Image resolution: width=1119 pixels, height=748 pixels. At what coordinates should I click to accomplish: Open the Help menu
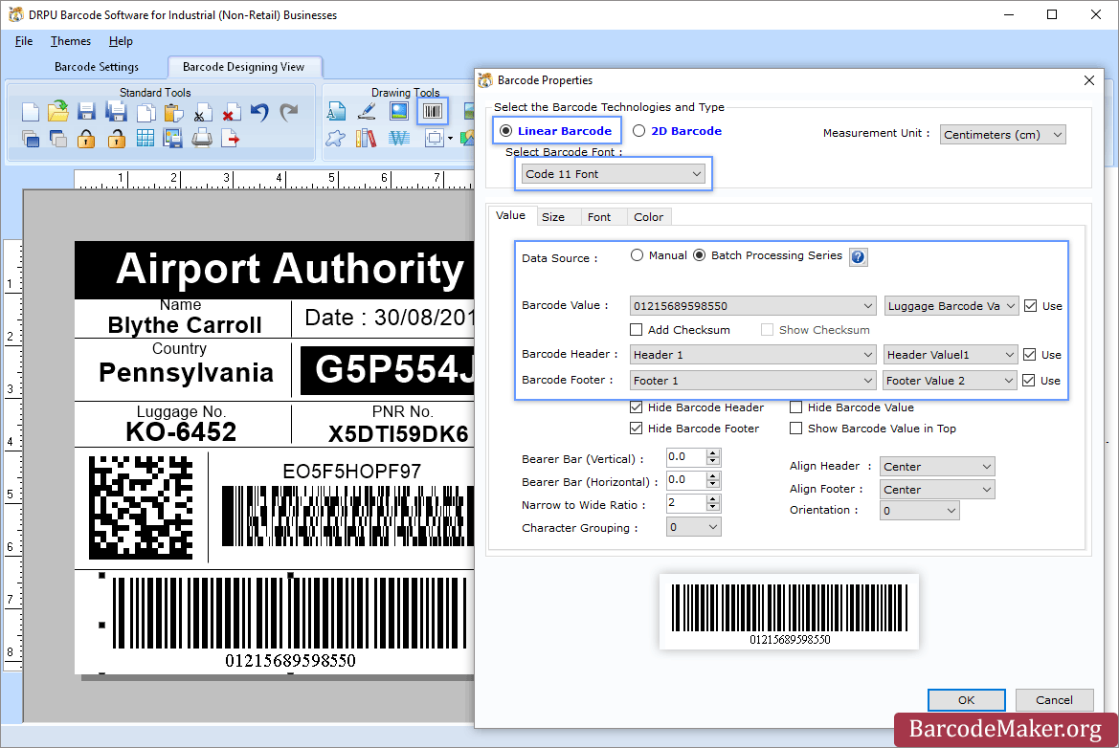tap(121, 40)
